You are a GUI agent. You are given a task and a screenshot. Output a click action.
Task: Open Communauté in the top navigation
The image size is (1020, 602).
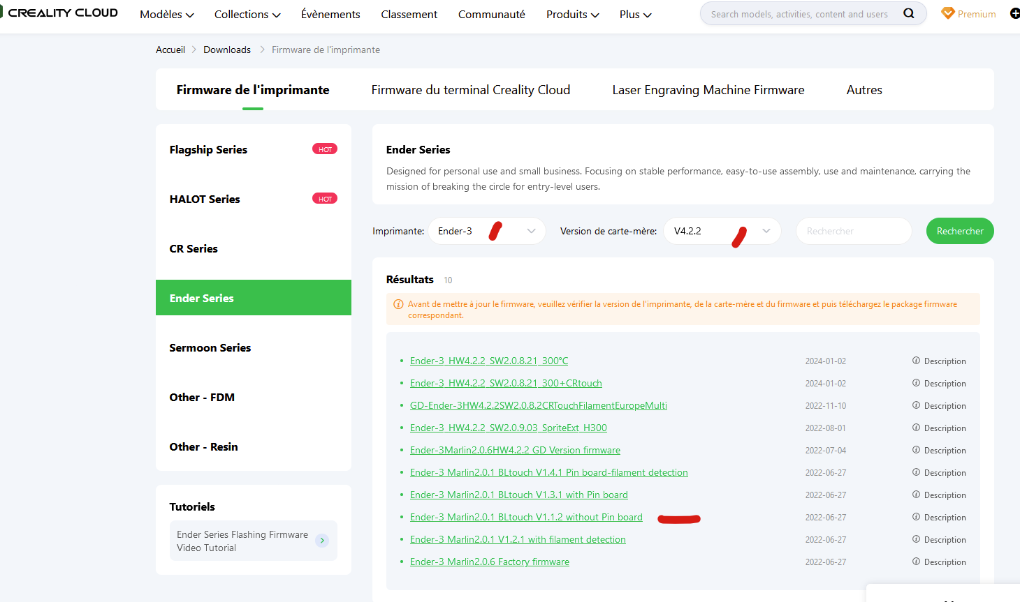tap(492, 14)
